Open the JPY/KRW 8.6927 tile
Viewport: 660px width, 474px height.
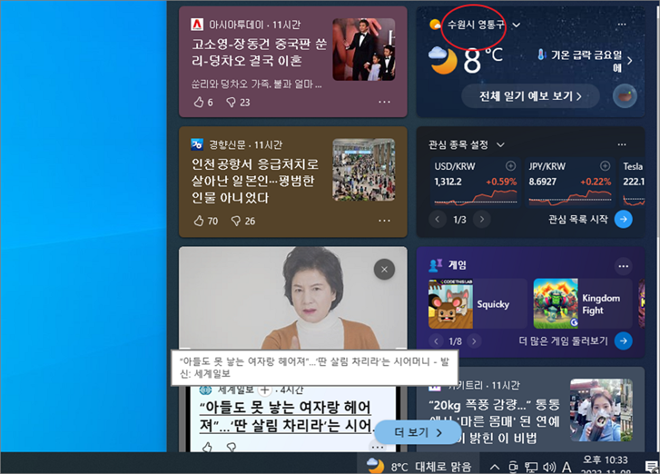pyautogui.click(x=569, y=182)
